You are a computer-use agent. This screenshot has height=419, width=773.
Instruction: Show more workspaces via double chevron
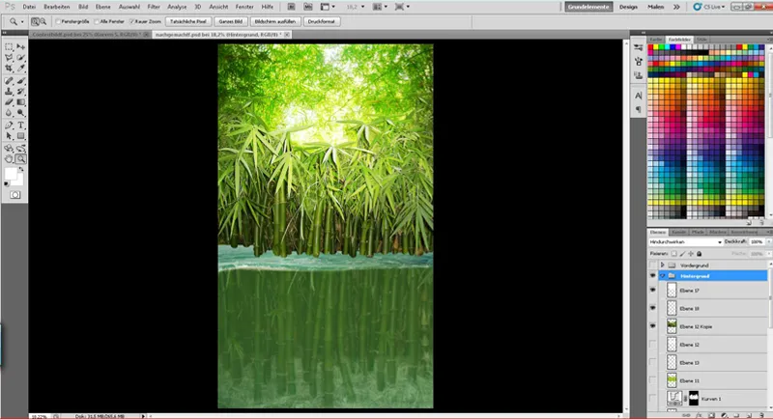(x=676, y=7)
